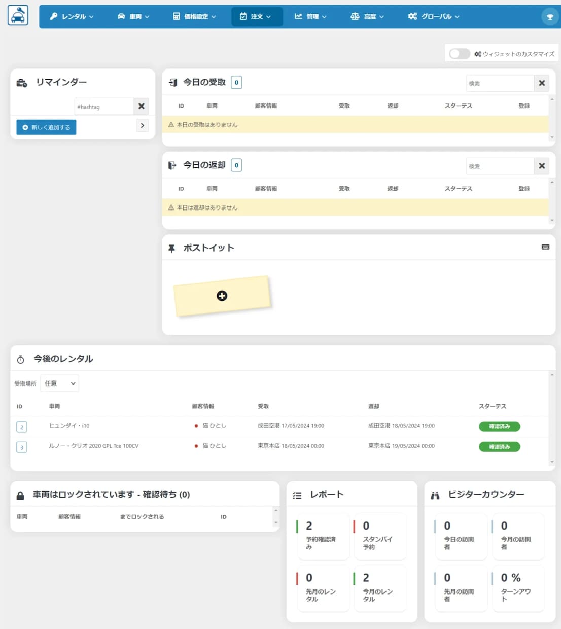Click pickup 成田空港 17/05/2024 19:00
The height and width of the screenshot is (629, 561).
click(x=291, y=426)
